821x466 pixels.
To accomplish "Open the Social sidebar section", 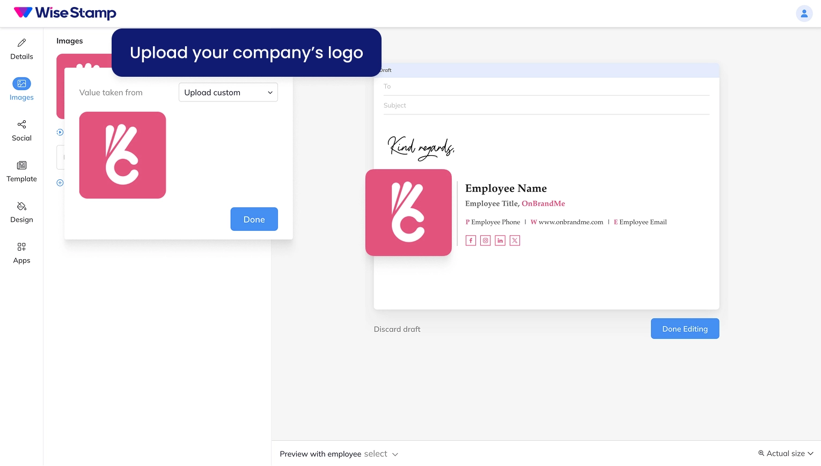I will coord(21,130).
